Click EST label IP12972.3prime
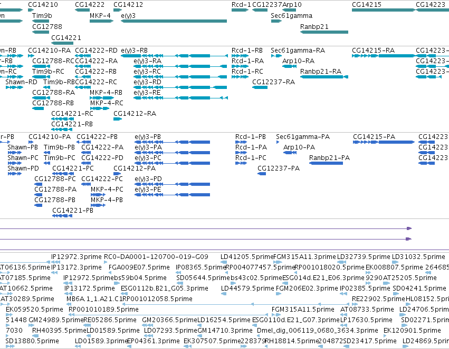 tap(76, 257)
